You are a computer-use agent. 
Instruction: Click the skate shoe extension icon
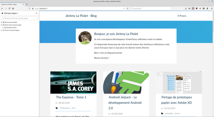click(x=200, y=8)
